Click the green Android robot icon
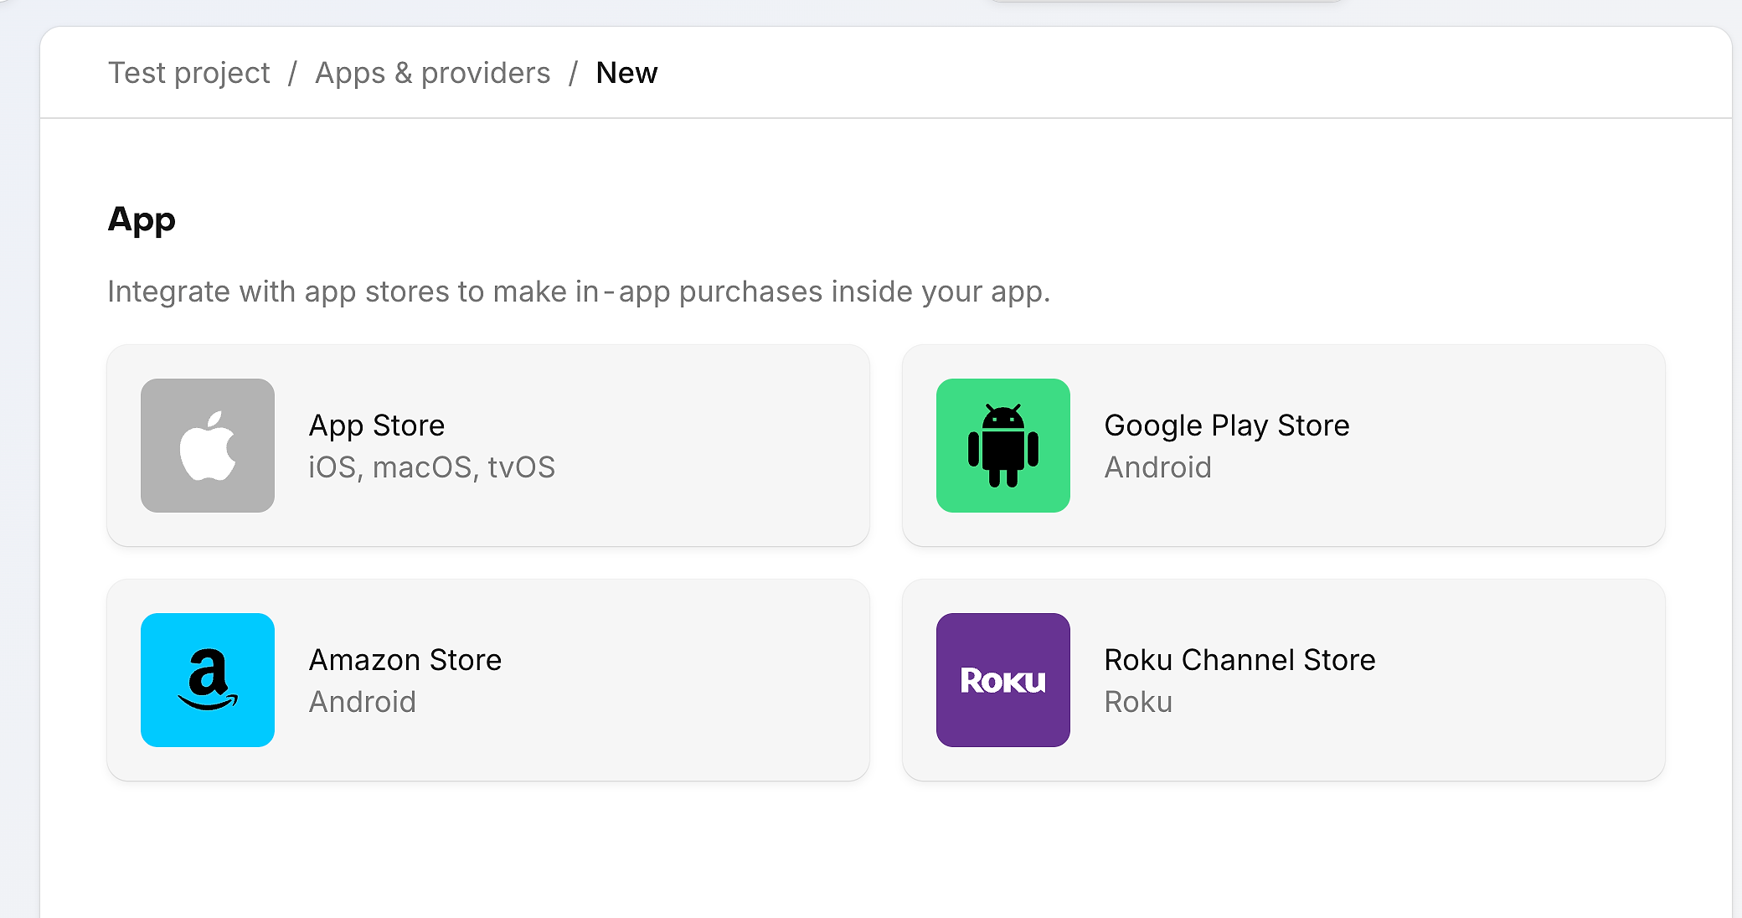Image resolution: width=1742 pixels, height=918 pixels. point(1003,446)
